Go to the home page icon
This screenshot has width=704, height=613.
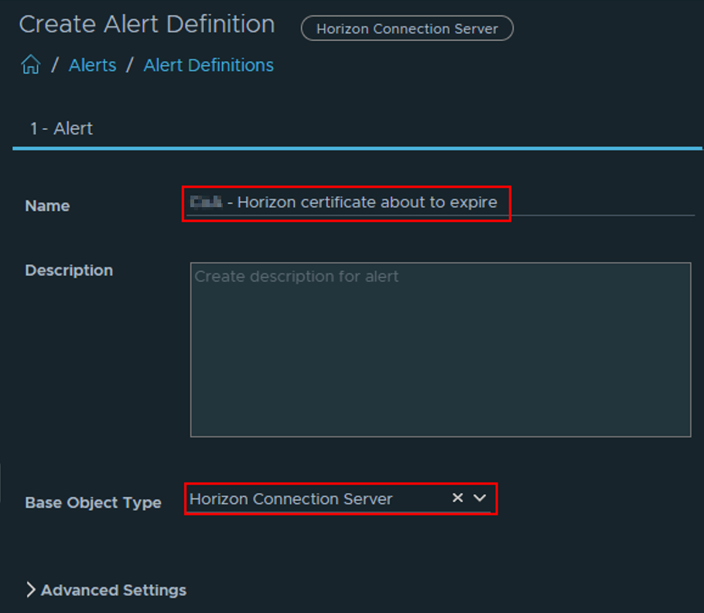[30, 64]
